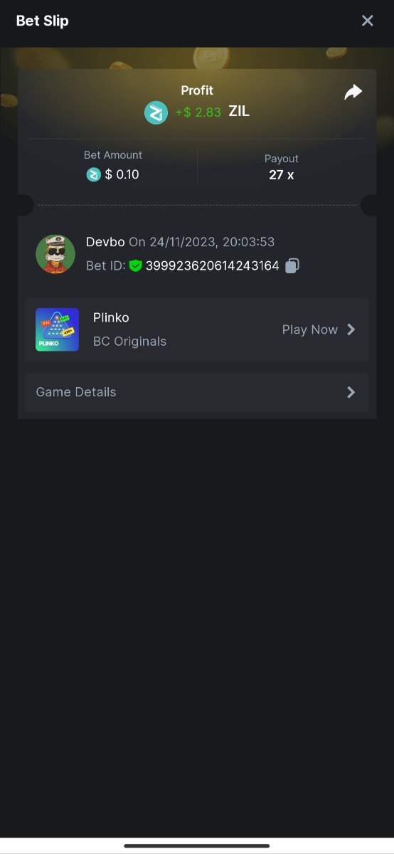This screenshot has height=854, width=394.
Task: Tap the Game Details chevron arrow
Action: point(351,392)
